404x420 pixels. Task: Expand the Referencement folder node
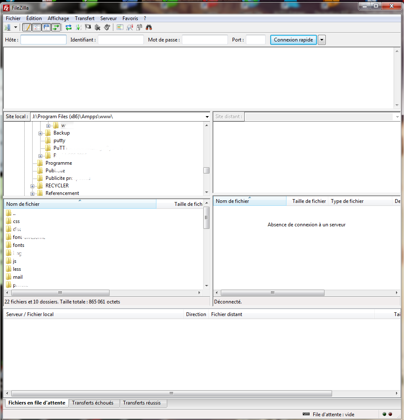coord(32,194)
